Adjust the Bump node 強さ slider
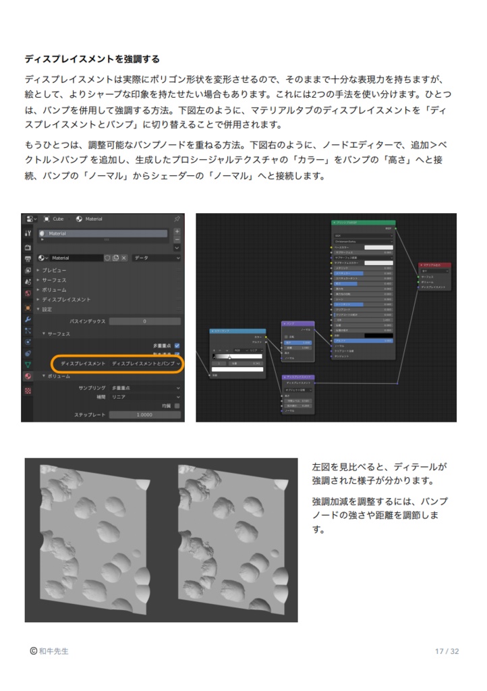The width and height of the screenshot is (487, 691). pyautogui.click(x=298, y=342)
